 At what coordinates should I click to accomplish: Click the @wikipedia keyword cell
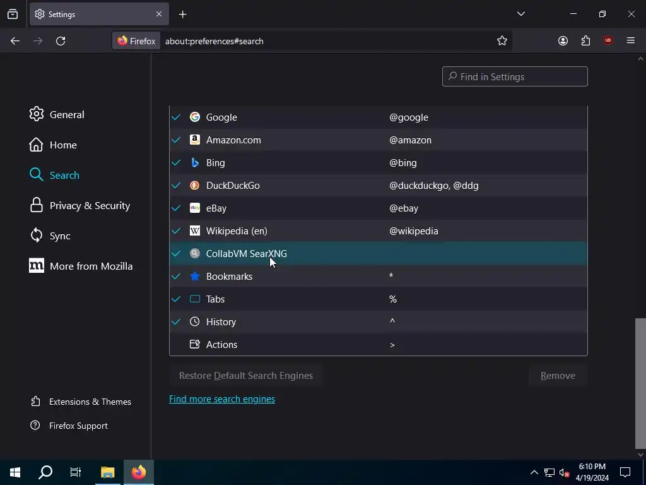[x=414, y=231]
